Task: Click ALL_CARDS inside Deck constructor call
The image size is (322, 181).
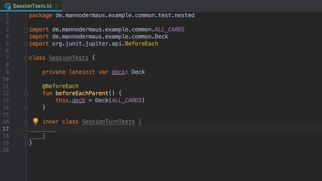Action: click(126, 101)
